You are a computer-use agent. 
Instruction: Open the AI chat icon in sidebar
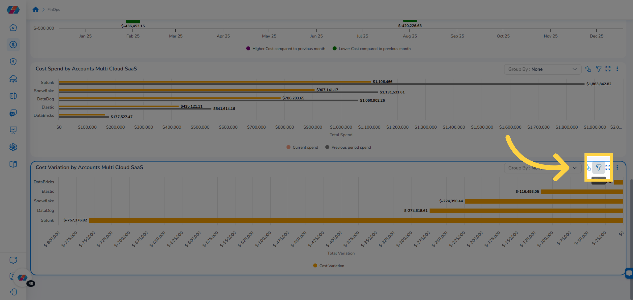13,113
